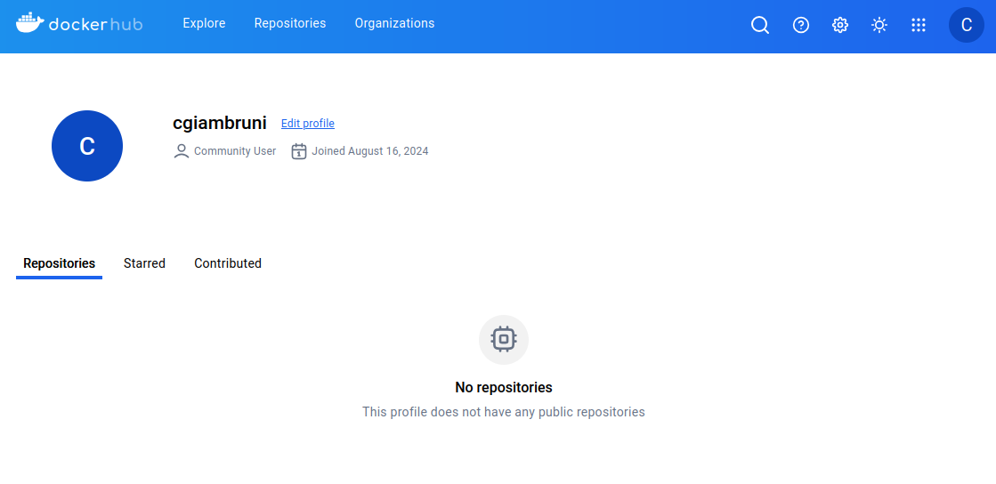Click the Docker Hub whale logo
The height and width of the screenshot is (484, 996).
tap(29, 23)
